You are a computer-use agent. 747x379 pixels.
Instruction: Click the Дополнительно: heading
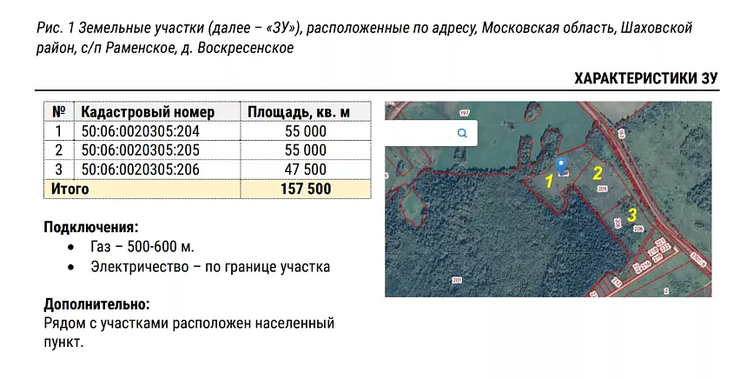point(96,304)
